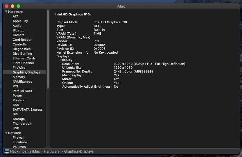Click Hackintosh's iMac in the path bar
This screenshot has height=157, width=242.
pyautogui.click(x=25, y=151)
